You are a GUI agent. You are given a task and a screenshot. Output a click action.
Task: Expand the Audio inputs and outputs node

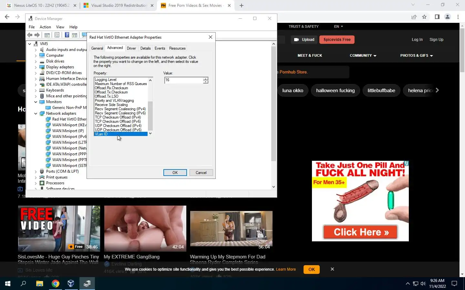[36, 50]
